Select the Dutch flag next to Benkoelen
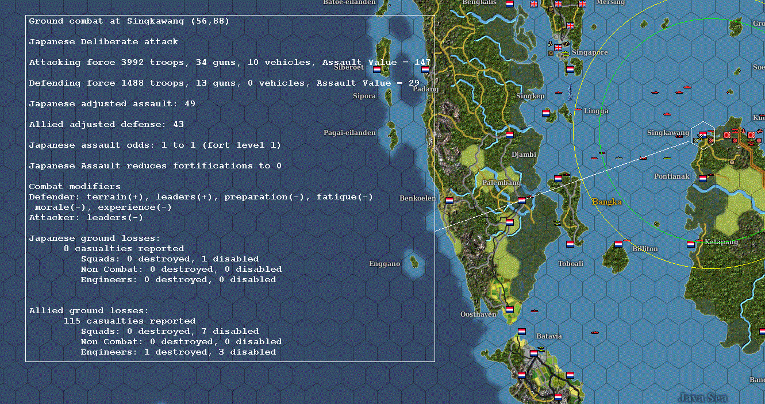765x404 pixels. pos(449,201)
